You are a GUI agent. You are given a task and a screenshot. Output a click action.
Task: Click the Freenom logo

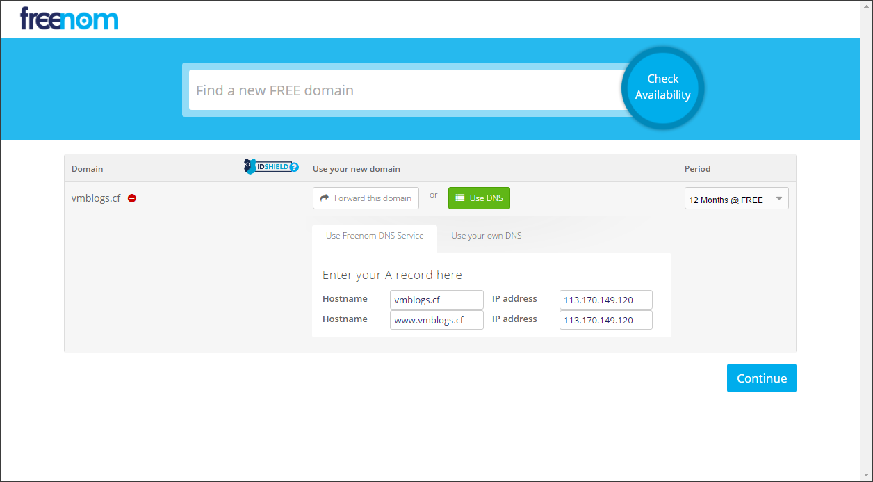click(x=69, y=19)
